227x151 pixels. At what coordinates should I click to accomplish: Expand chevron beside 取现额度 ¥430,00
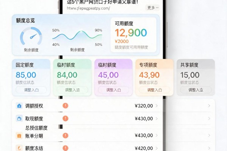(157, 119)
